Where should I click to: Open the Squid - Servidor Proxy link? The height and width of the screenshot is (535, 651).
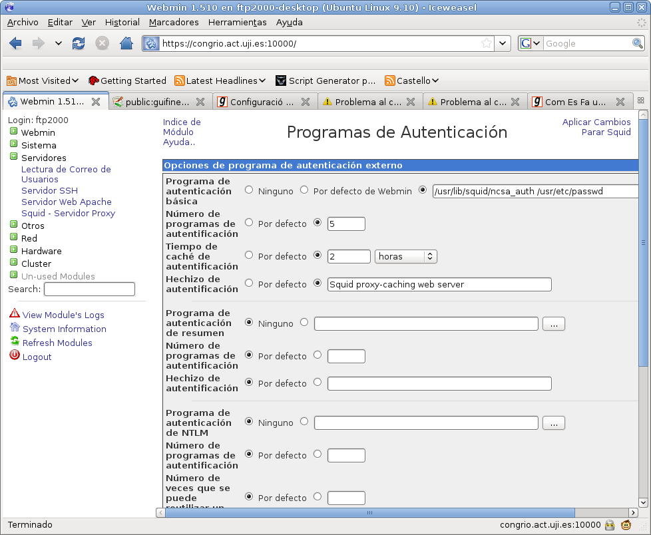click(68, 213)
